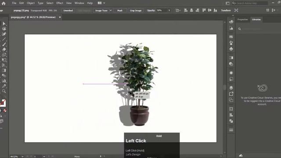Switch to the Properties tab
This screenshot has height=158, width=281.
pyautogui.click(x=243, y=19)
